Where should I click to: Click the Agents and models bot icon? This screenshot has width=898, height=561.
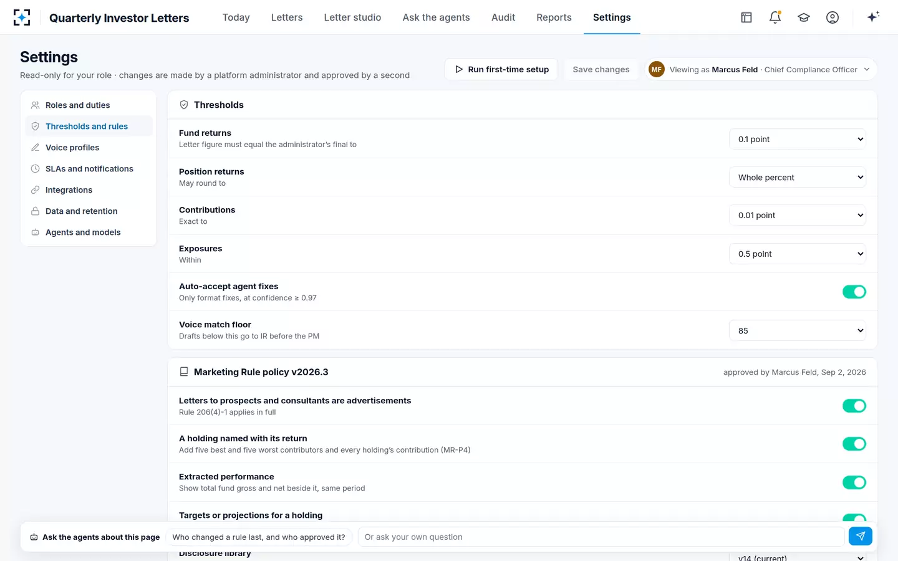point(36,233)
